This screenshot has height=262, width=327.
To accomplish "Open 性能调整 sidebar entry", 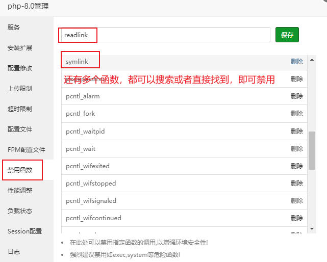I will pyautogui.click(x=20, y=190).
